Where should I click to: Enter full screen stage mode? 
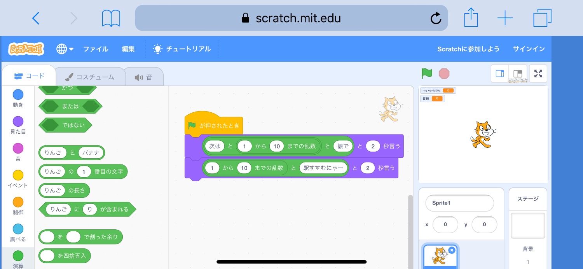[538, 73]
